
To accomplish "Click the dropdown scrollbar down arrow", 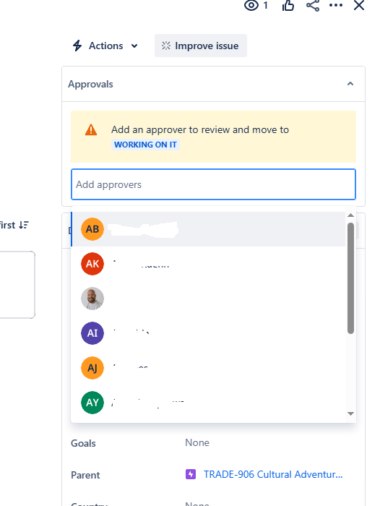I will coord(350,413).
